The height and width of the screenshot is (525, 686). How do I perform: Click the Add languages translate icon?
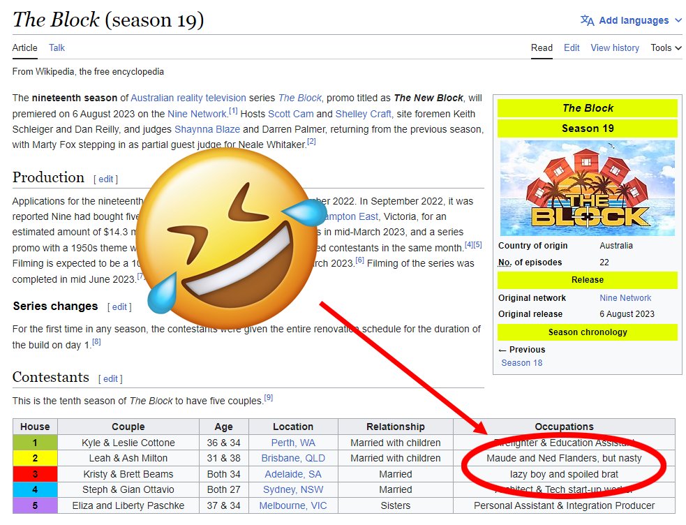[x=587, y=20]
